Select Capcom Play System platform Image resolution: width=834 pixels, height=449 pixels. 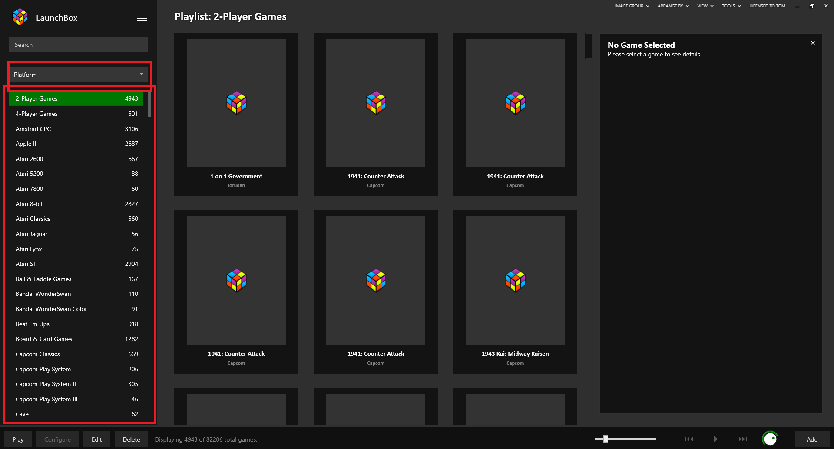(76, 369)
